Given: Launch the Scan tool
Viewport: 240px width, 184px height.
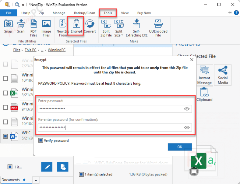Looking at the screenshot, I should (21, 26).
